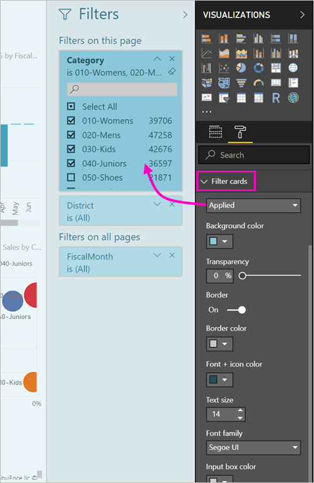
Task: Open the Font family Segoe UI dropdown
Action: pos(253,447)
